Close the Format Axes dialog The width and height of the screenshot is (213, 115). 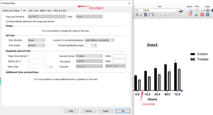(x=129, y=3)
